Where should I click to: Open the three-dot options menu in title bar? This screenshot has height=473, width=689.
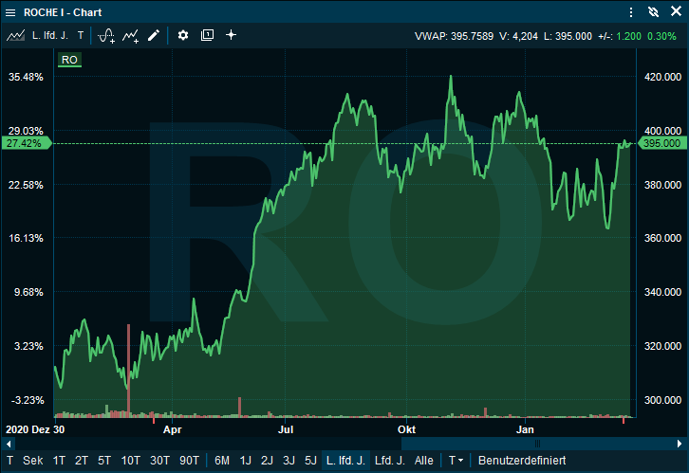tap(631, 12)
